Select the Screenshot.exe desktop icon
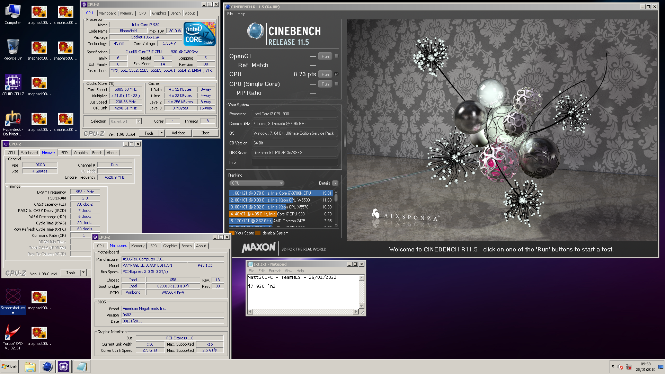 click(x=13, y=301)
